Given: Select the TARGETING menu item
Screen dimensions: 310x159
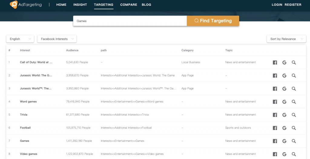Looking at the screenshot, I should pos(104,5).
